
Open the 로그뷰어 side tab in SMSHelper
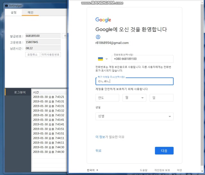pos(18,92)
